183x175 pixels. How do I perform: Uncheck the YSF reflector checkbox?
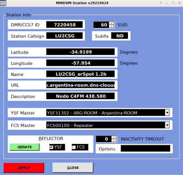52,147
